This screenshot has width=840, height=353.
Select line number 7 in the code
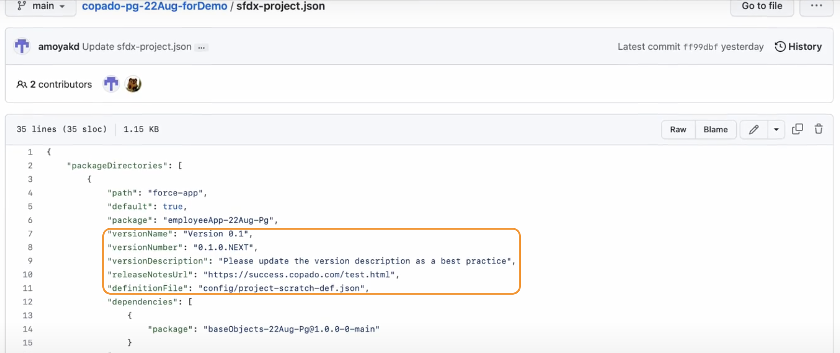30,234
